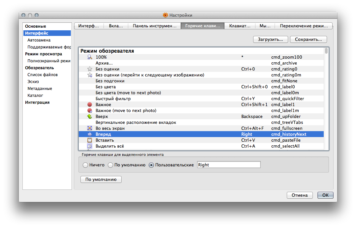Choose the По умолчанию radio option
356x228 pixels.
(x=110, y=165)
